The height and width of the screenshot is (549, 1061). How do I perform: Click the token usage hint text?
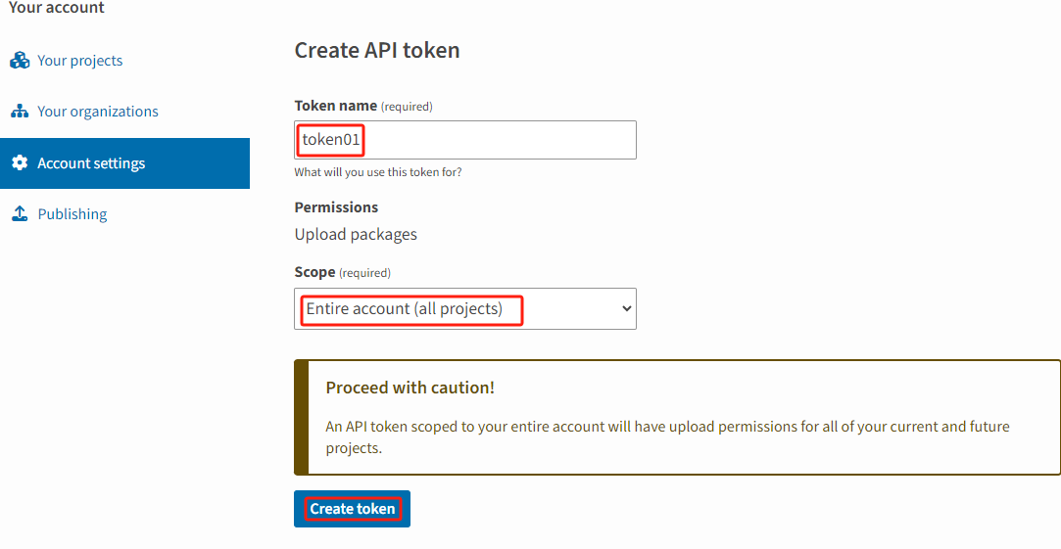pyautogui.click(x=378, y=172)
